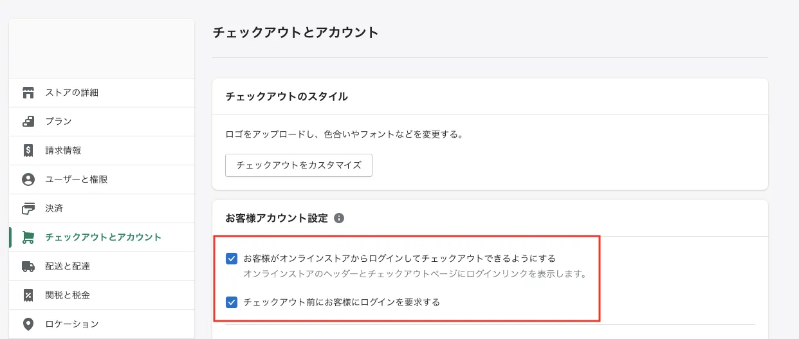Open 請求情報 in the settings sidebar

(x=63, y=151)
